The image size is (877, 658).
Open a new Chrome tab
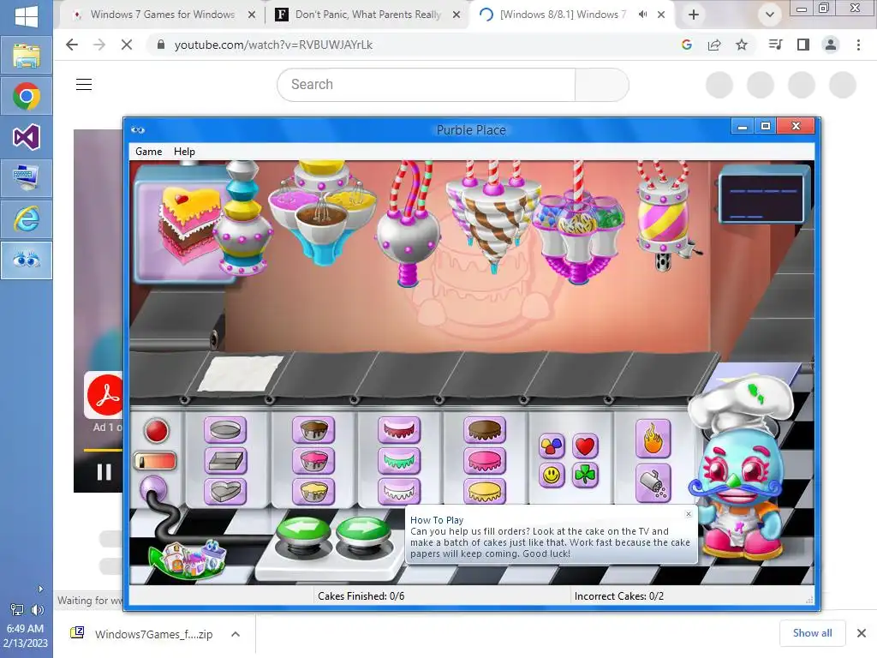pyautogui.click(x=694, y=15)
